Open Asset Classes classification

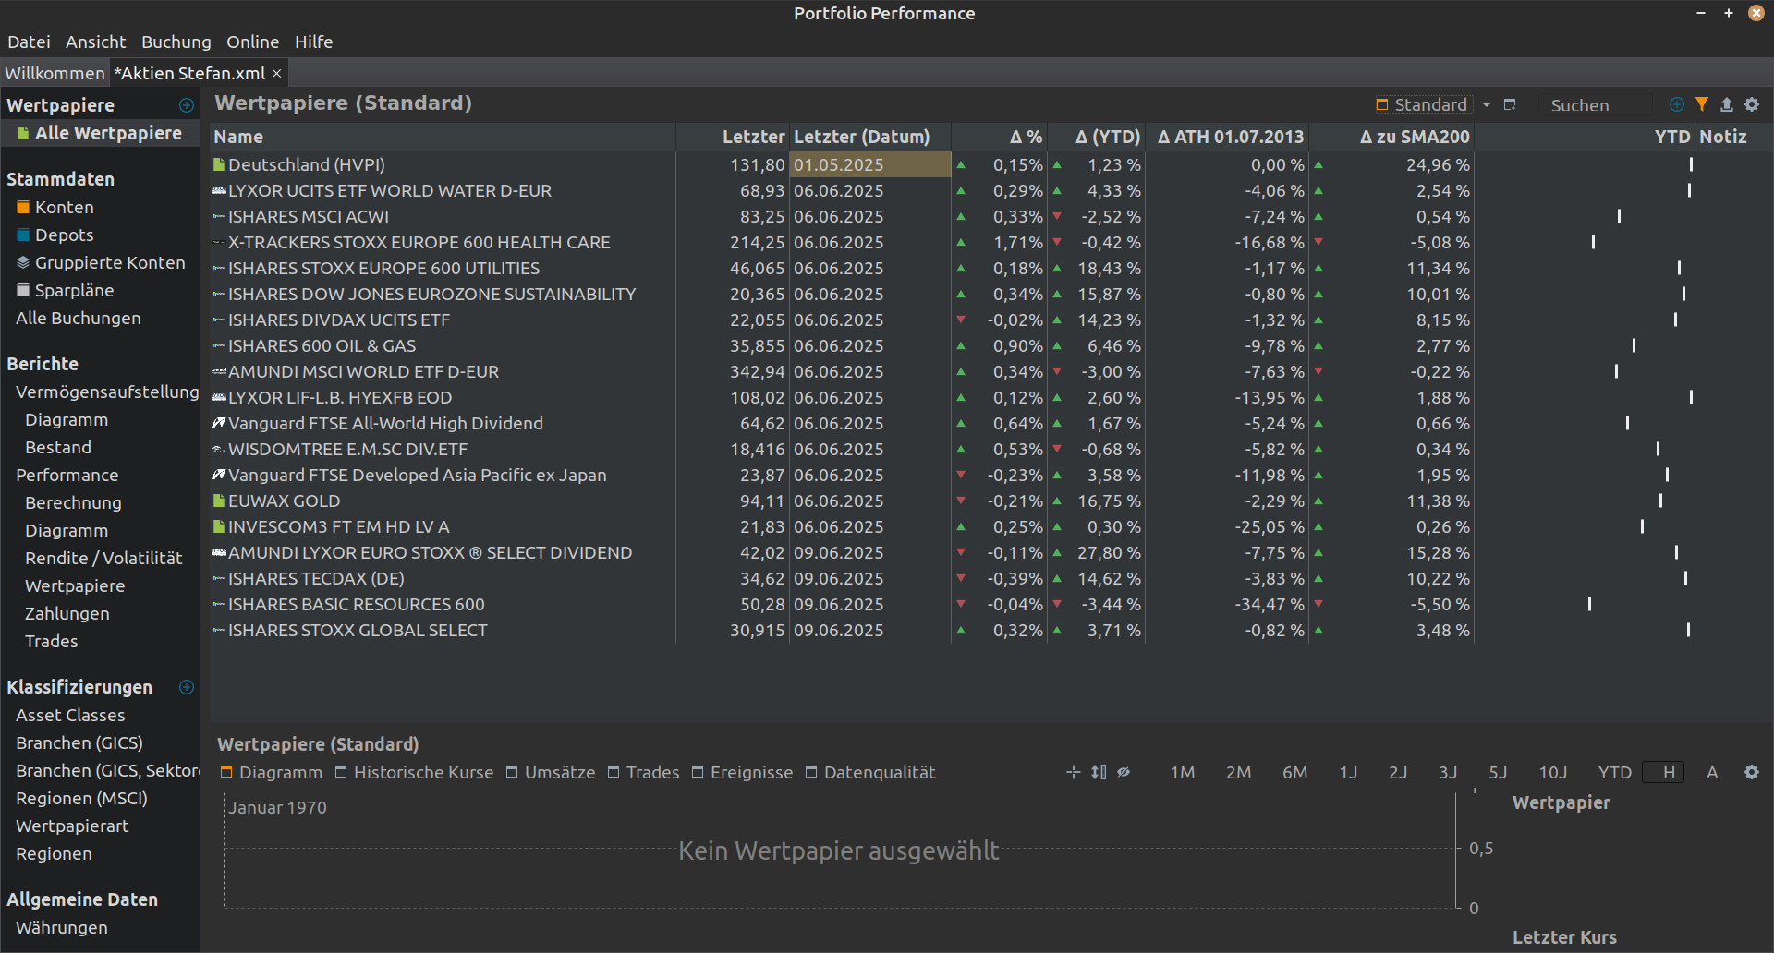pyautogui.click(x=70, y=716)
